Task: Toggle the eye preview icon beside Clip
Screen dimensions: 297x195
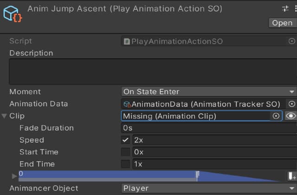Action: tap(291, 116)
